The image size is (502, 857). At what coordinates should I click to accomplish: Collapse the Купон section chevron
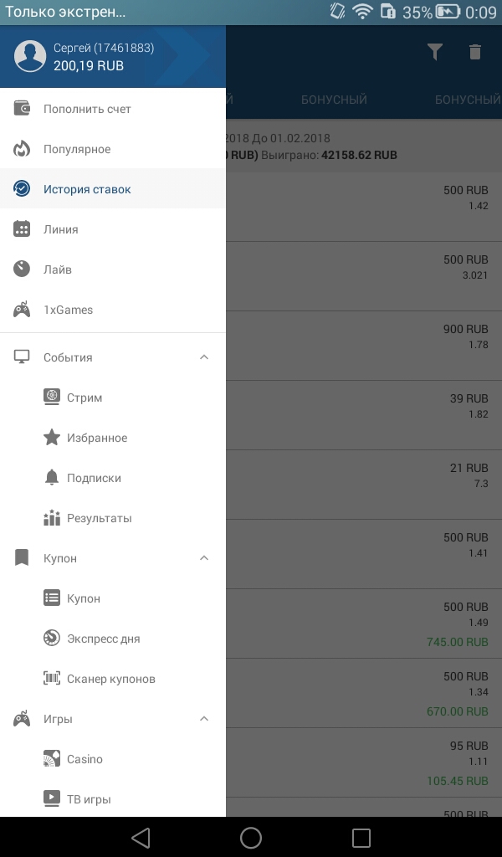[x=204, y=558]
